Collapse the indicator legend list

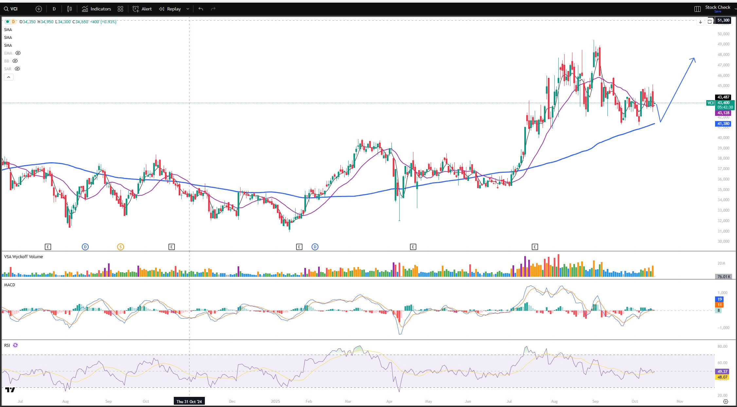pos(9,77)
